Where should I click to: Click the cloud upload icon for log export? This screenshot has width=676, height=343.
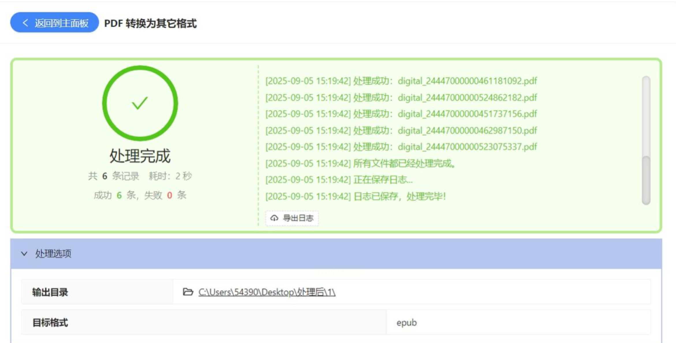click(274, 218)
